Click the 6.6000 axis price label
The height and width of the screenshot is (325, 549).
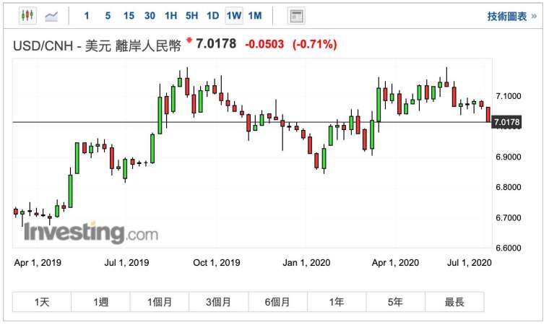pos(509,248)
